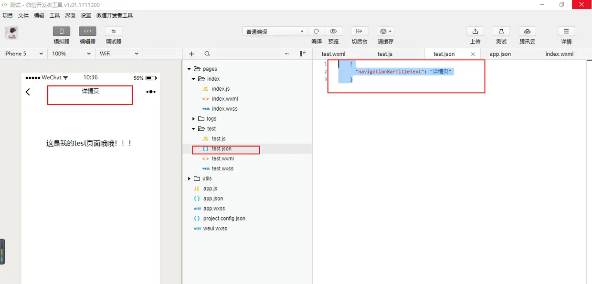
Task: Add a new file with the plus icon
Action: tap(191, 53)
